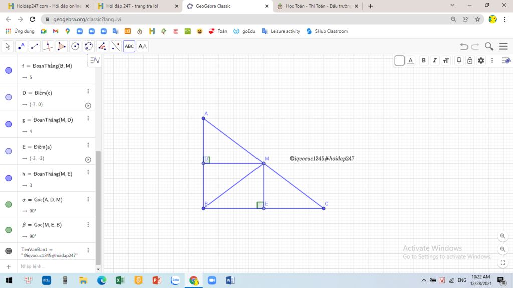
Task: Play animation for point E
Action: pyautogui.click(x=88, y=159)
